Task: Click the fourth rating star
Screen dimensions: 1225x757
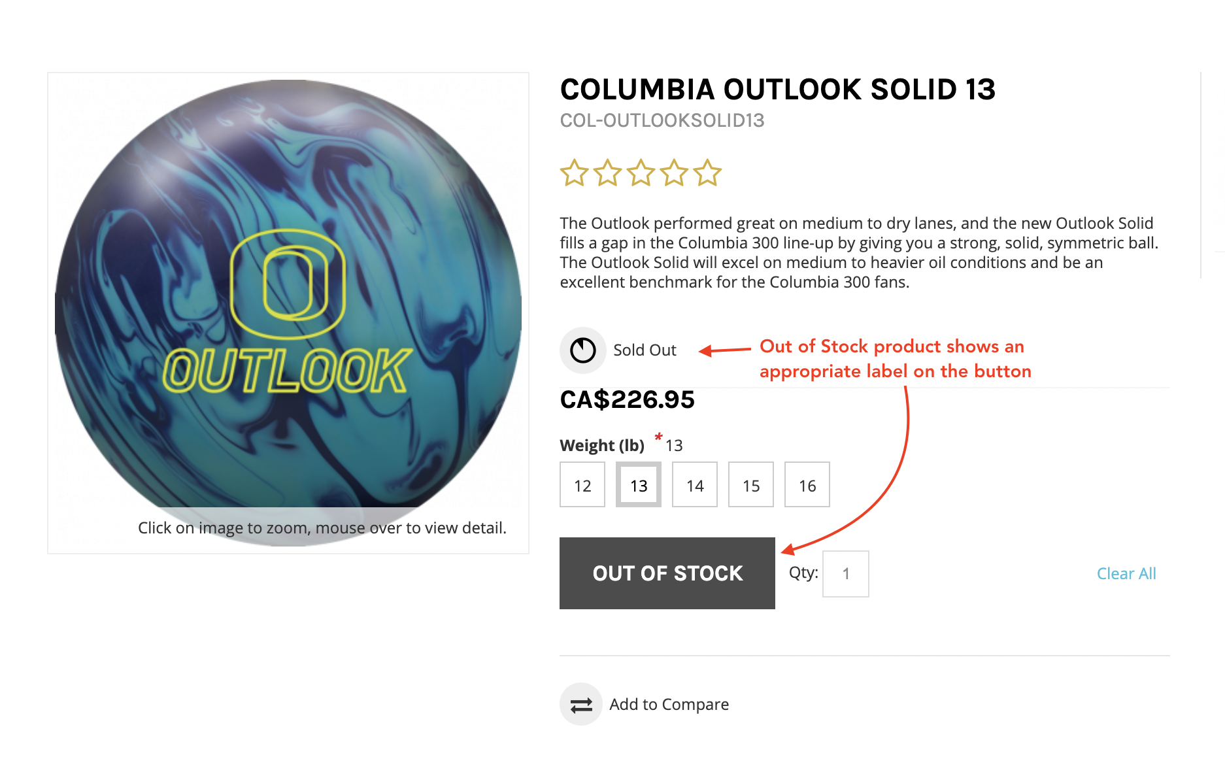Action: click(675, 173)
